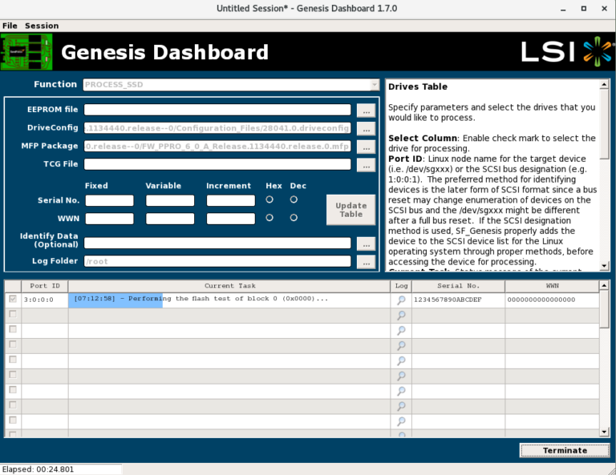Click the log magnifier in third table row
Viewport: 616px width, 475px height.
point(401,330)
